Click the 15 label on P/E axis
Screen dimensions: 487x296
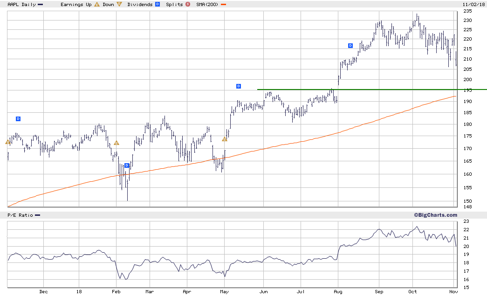pos(466,288)
